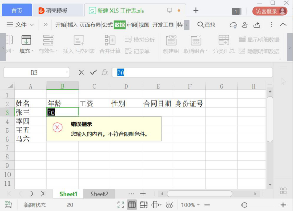Toggle eye protection mode icon
Screen dimensions: 294x211
pos(169,205)
